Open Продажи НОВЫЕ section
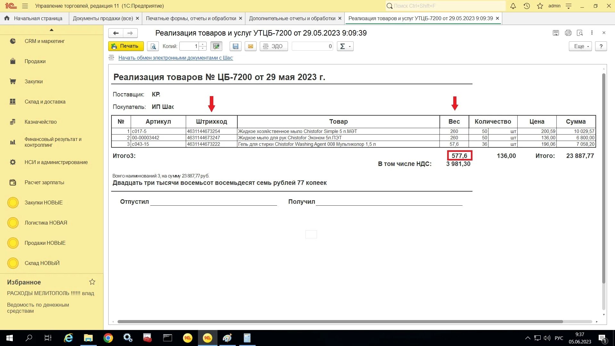 click(45, 243)
